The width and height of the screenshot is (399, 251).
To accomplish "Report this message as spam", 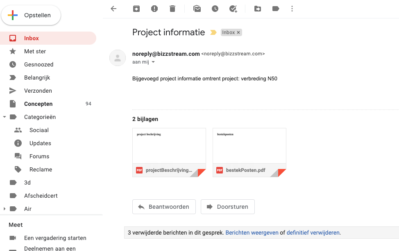I will pos(154,8).
